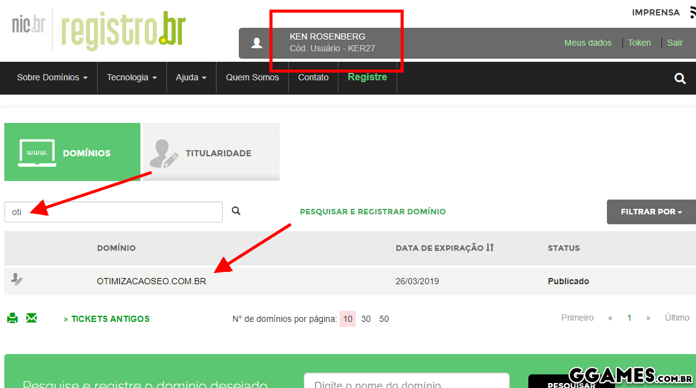Click the print icon below the table
The image size is (696, 388).
click(x=12, y=318)
